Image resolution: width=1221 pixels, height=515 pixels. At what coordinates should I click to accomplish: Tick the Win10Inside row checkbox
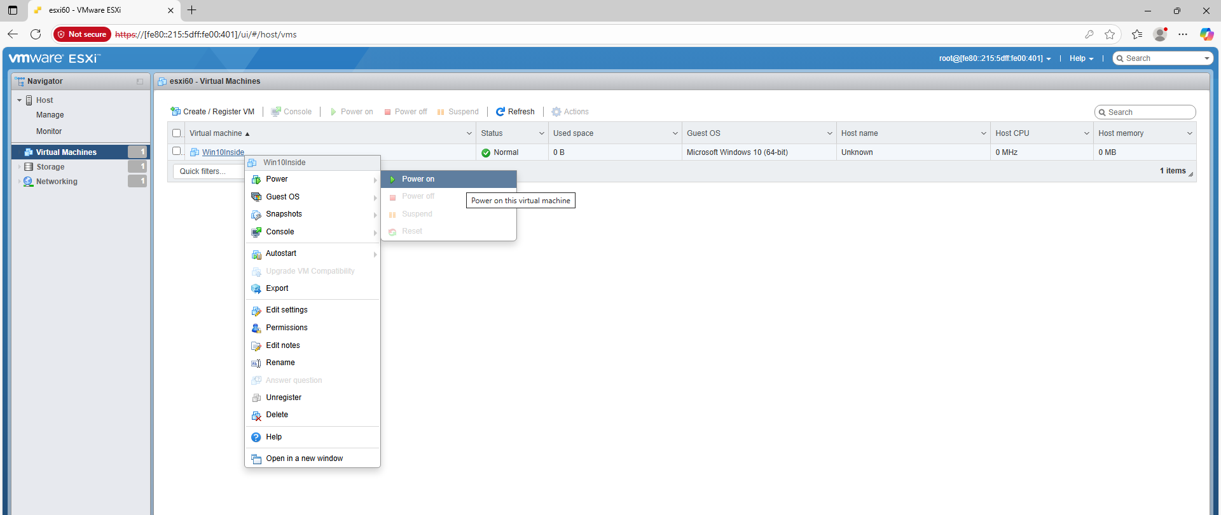tap(177, 151)
